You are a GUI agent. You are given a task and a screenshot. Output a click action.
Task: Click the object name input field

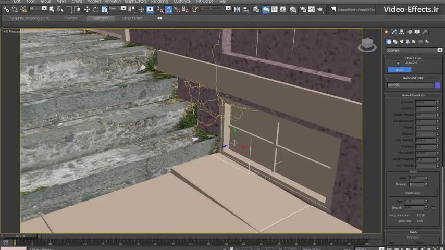[x=410, y=85]
